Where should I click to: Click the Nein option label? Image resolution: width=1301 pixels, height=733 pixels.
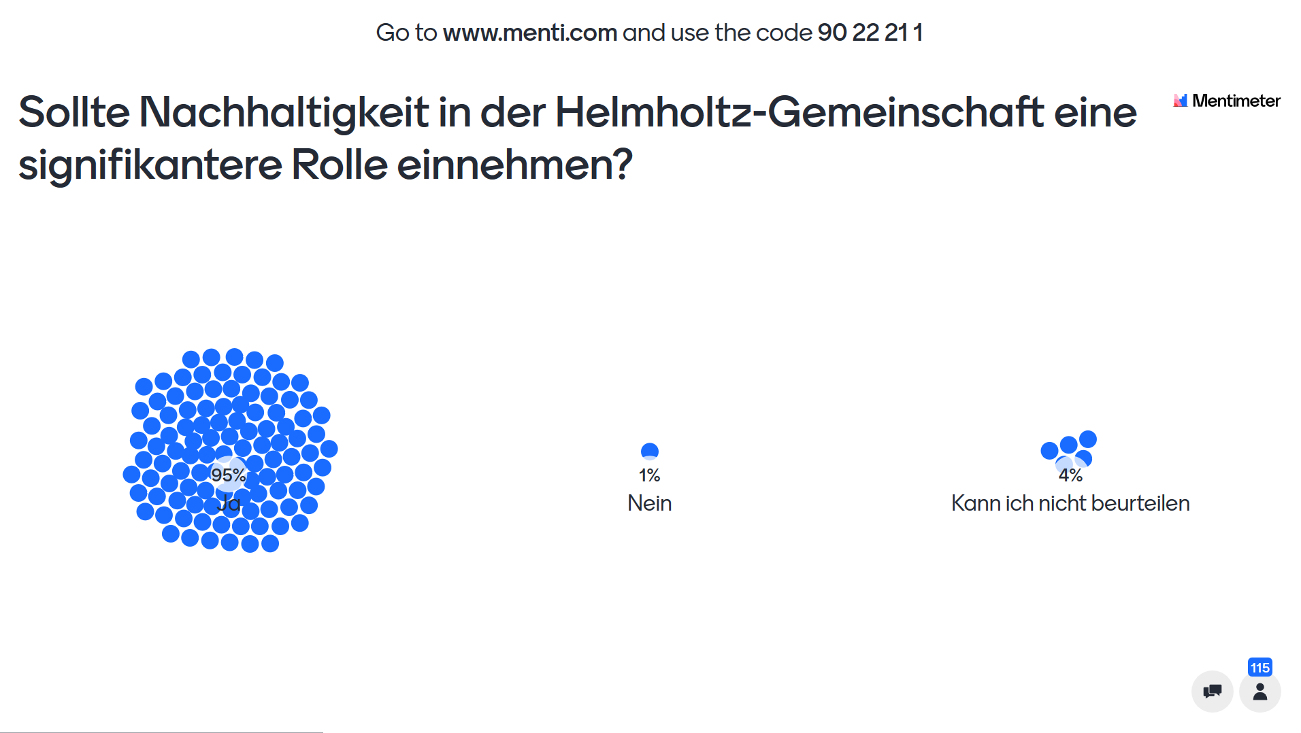pos(650,503)
